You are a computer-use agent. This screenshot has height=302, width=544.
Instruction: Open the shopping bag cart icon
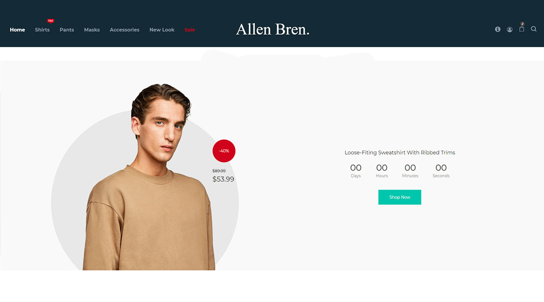click(x=521, y=29)
